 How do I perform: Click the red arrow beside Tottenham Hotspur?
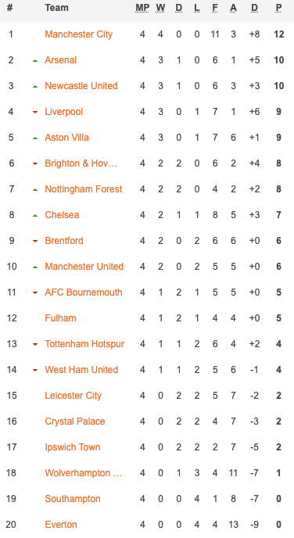click(x=35, y=345)
